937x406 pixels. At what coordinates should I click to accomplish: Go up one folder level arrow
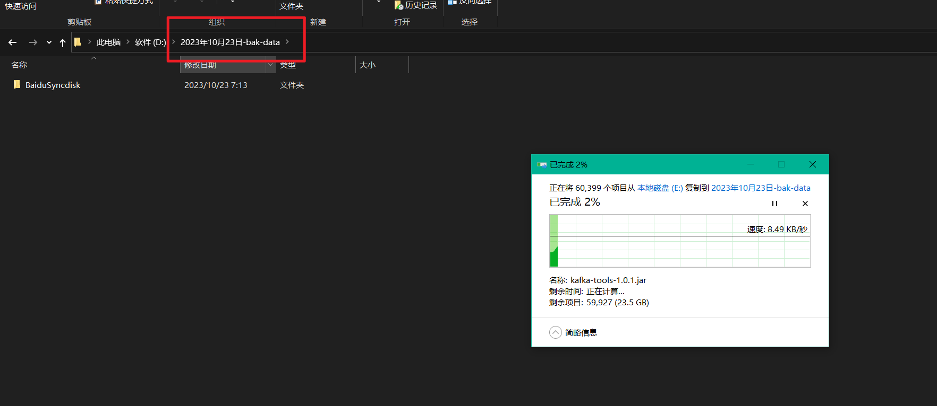63,42
